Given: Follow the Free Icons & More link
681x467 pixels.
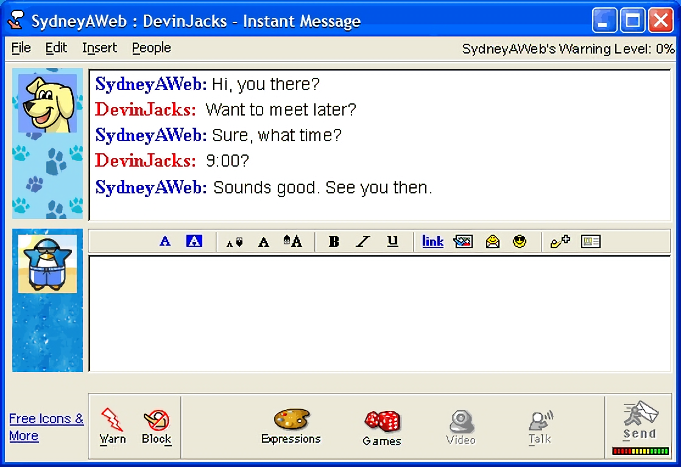Looking at the screenshot, I should (x=46, y=427).
